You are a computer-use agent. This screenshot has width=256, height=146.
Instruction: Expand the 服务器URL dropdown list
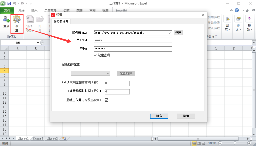coord(170,33)
